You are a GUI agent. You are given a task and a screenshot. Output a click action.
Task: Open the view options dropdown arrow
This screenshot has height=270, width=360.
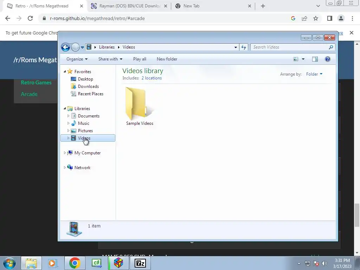pyautogui.click(x=303, y=59)
